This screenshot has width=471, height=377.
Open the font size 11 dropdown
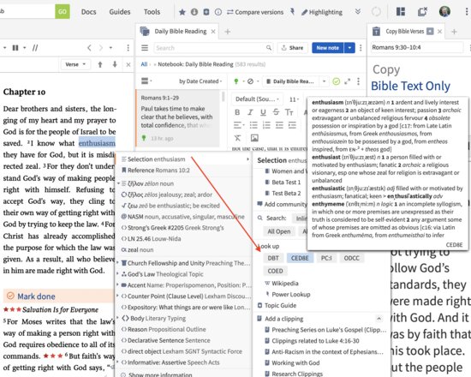[295, 99]
